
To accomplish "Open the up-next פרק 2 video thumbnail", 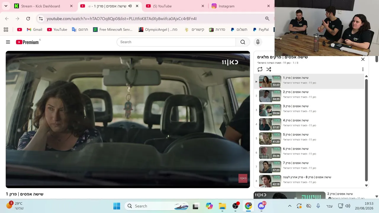I will [x=289, y=195].
